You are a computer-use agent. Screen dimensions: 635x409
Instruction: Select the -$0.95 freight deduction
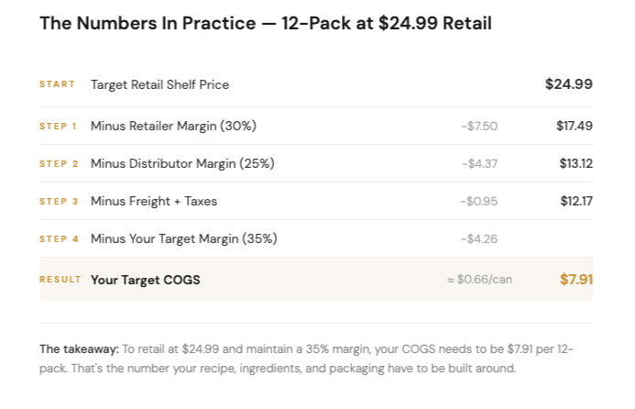478,202
